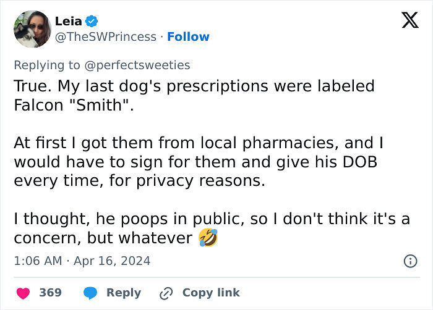Click the laughing emoji in the tweet

click(x=208, y=238)
